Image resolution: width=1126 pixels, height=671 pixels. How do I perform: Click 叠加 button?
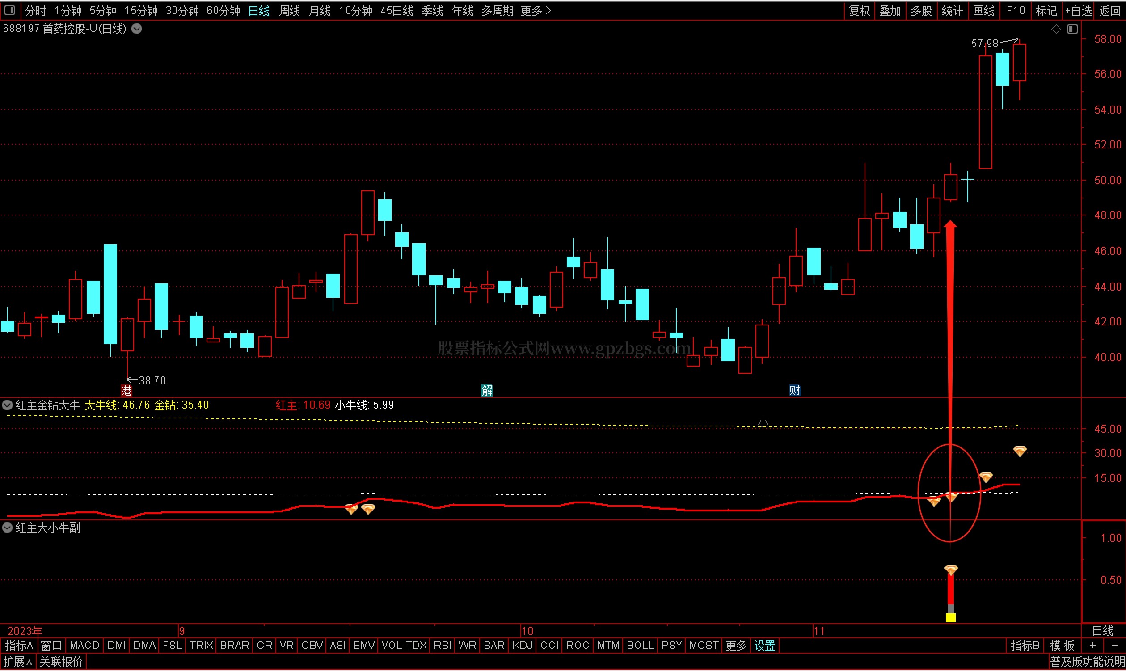(890, 10)
